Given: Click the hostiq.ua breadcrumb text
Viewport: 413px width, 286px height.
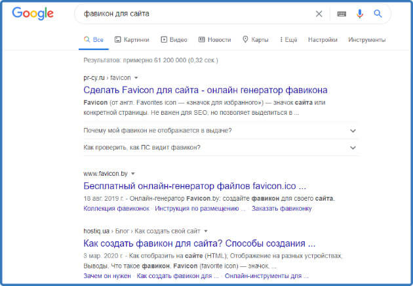Looking at the screenshot, I should pos(142,231).
